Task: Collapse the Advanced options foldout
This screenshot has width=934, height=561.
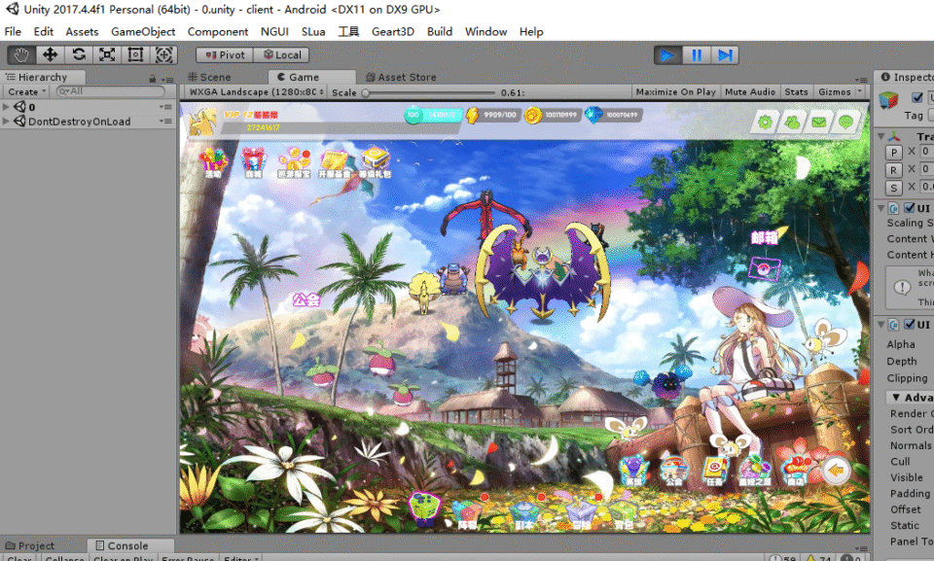Action: (896, 398)
